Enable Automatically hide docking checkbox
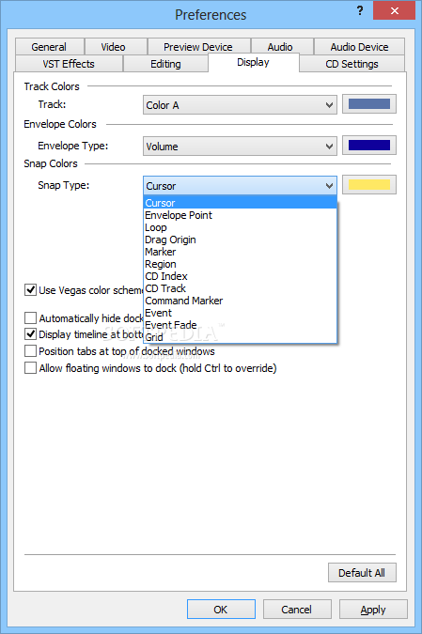422x634 pixels. coord(31,317)
